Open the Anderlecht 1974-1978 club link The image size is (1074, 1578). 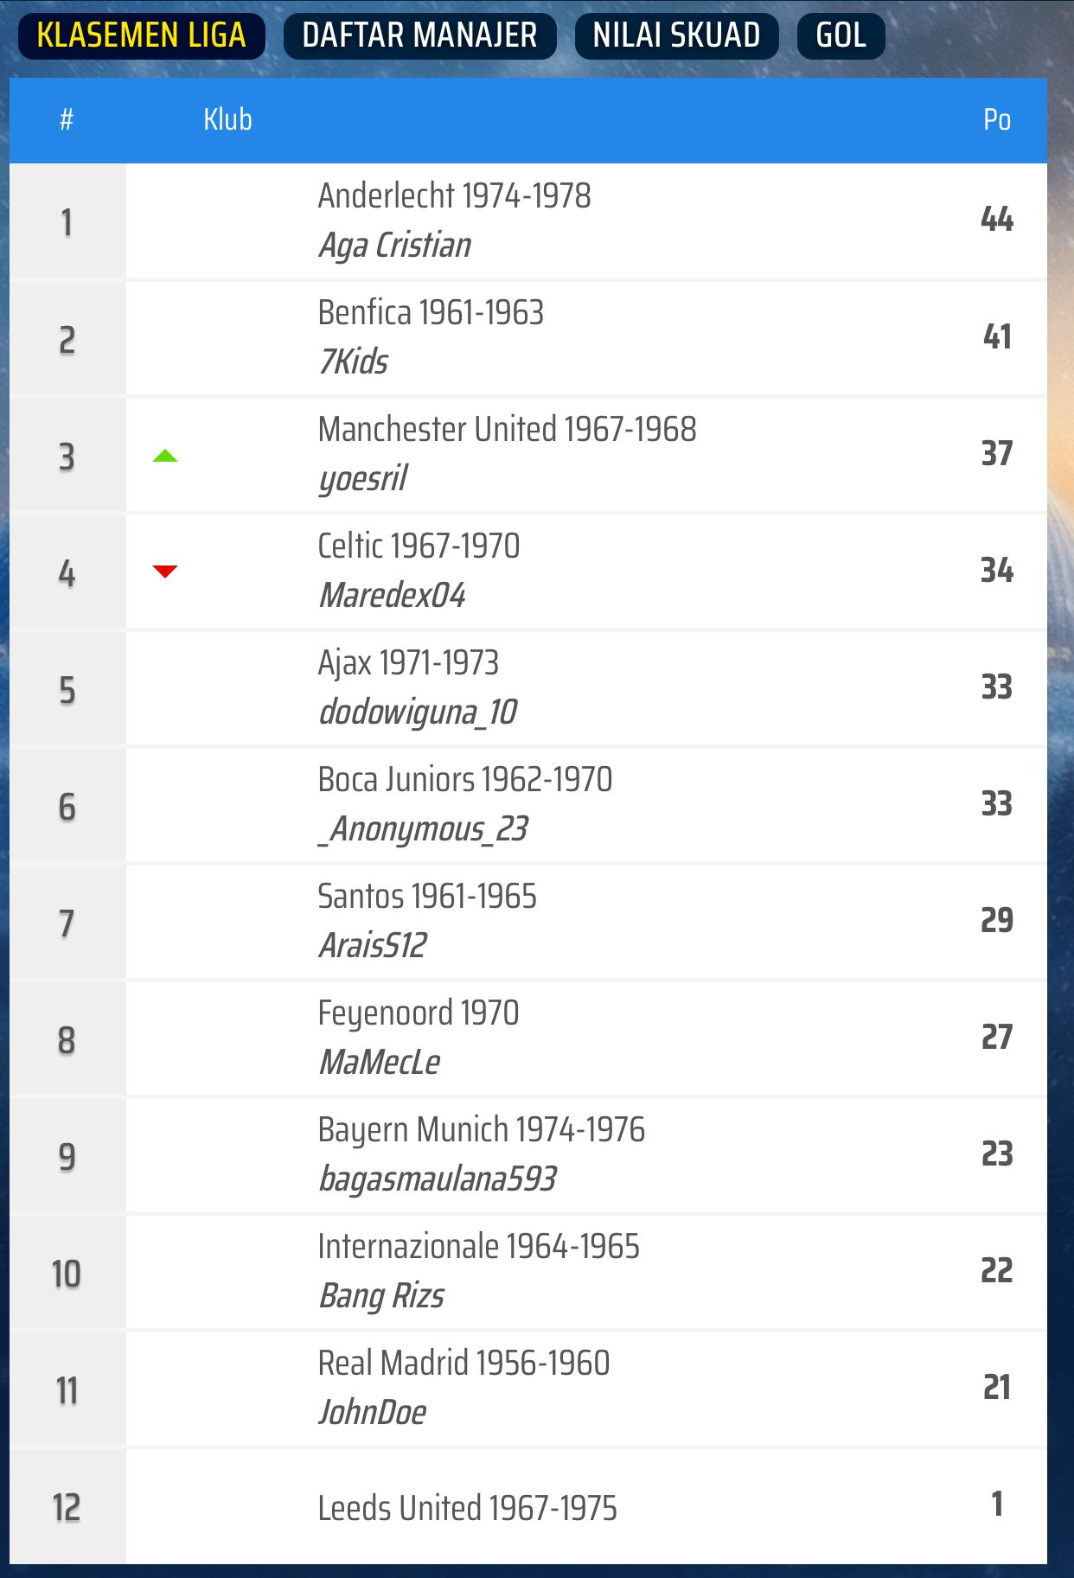pyautogui.click(x=454, y=196)
